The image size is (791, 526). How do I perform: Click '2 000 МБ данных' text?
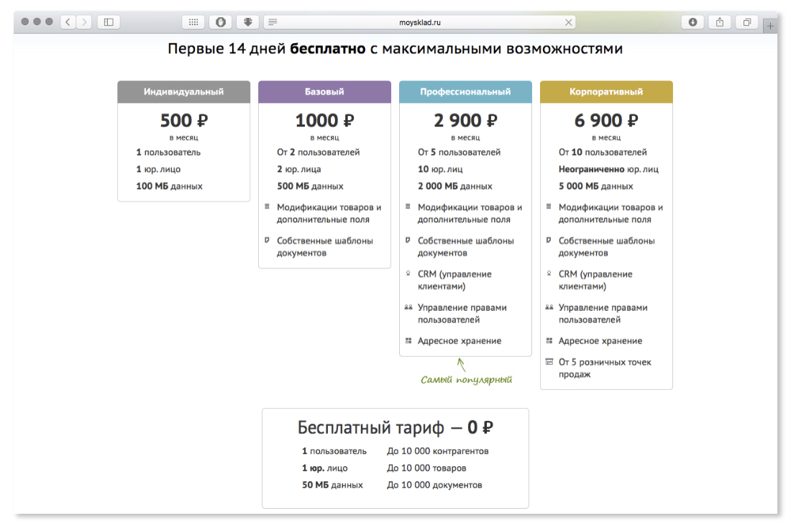454,186
